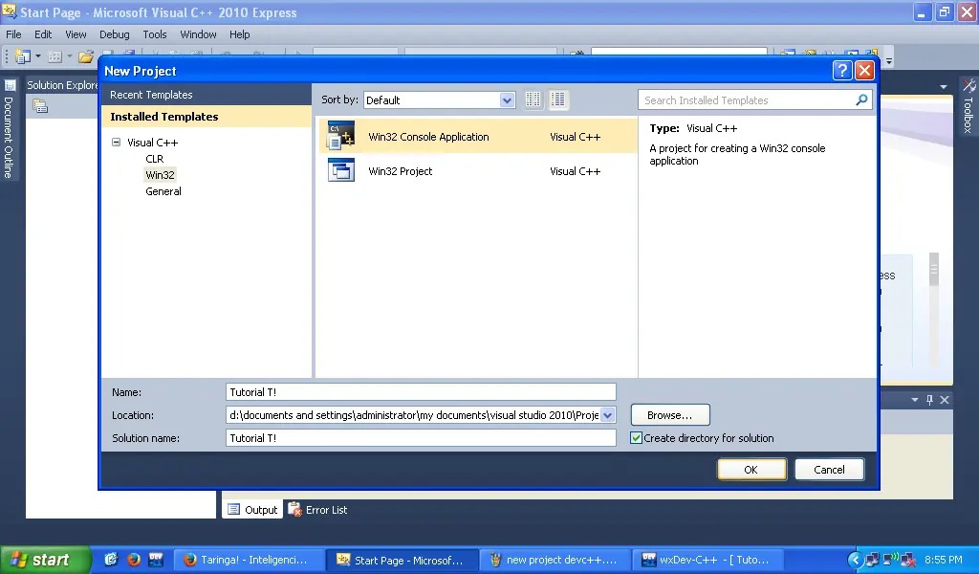
Task: Open the Debug menu
Action: (115, 34)
